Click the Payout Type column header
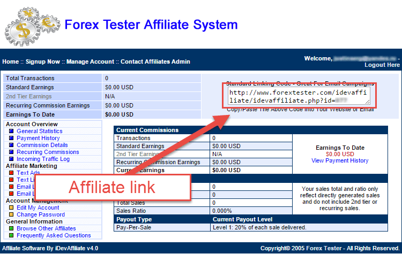Image resolution: width=402 pixels, height=254 pixels. pos(134,219)
